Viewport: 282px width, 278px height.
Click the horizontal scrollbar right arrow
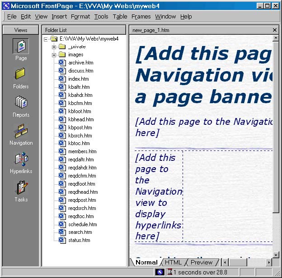click(269, 262)
